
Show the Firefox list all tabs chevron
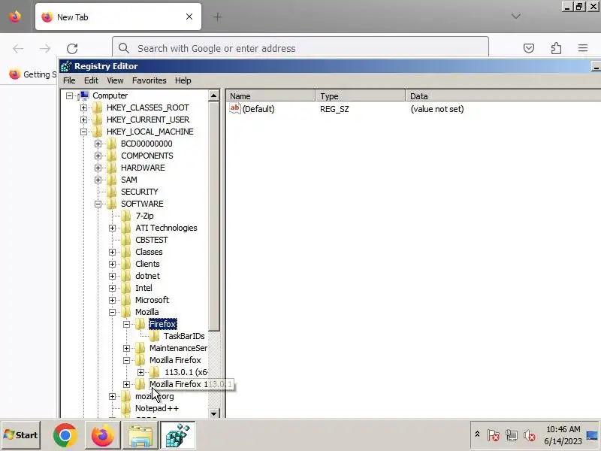pos(516,17)
